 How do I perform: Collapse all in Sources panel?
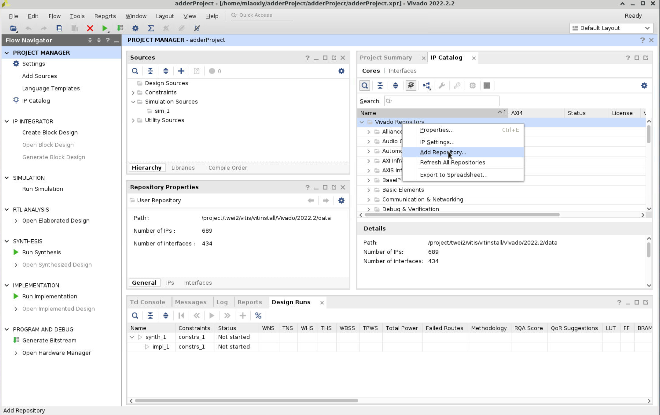(150, 71)
